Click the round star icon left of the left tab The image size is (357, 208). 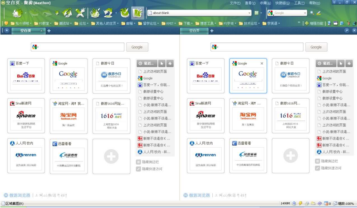point(7,31)
